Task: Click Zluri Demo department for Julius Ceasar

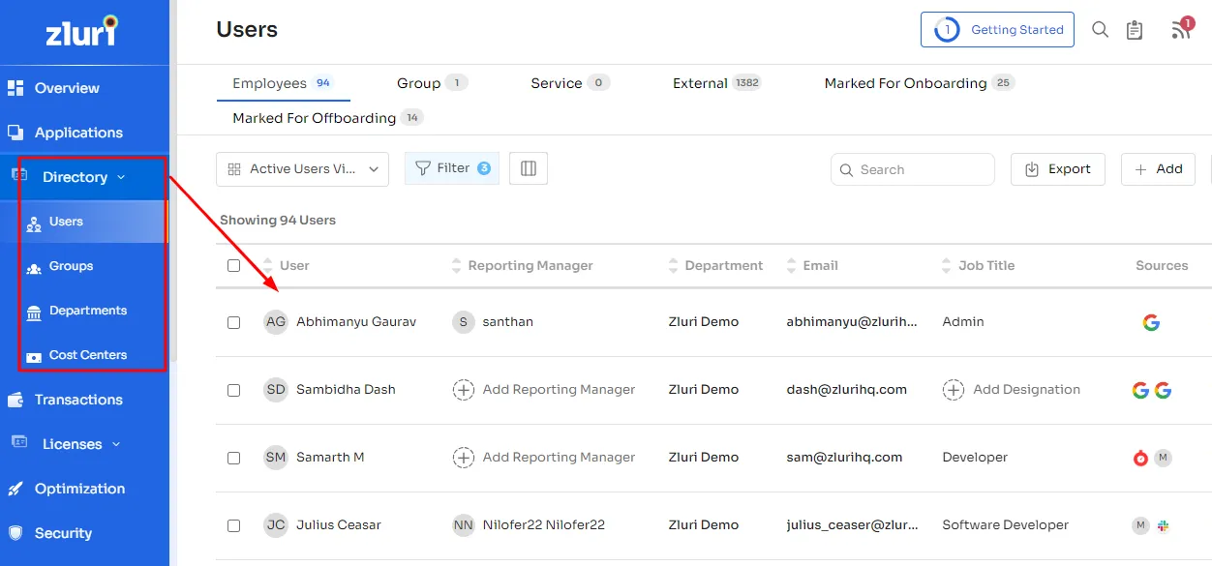Action: click(x=703, y=525)
